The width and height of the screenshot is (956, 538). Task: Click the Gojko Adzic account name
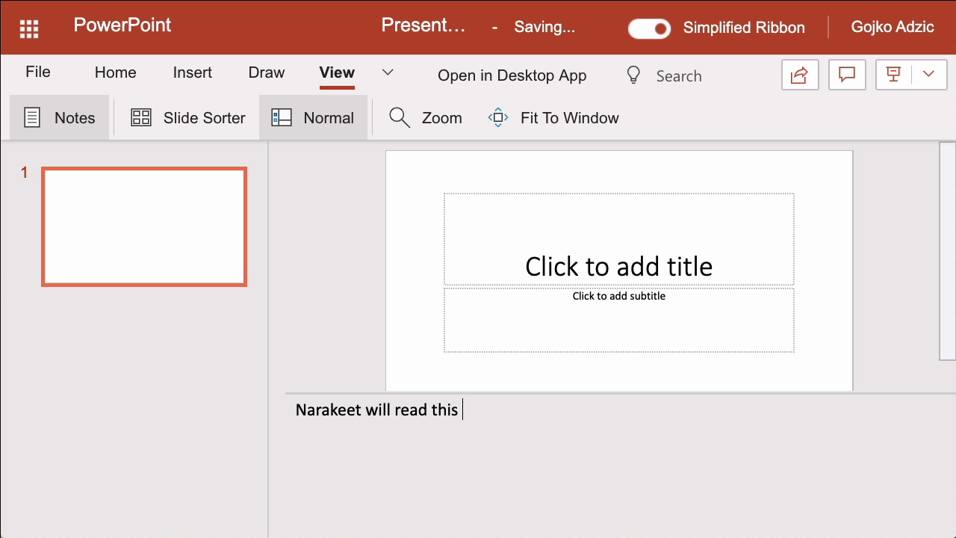point(893,28)
